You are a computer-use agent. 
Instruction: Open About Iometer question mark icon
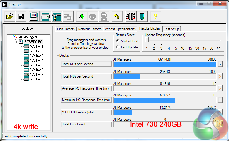156,16
